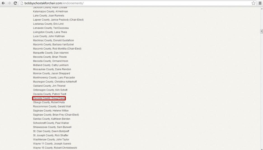
Task: Click the browser forward arrow
Action: click(9, 3)
